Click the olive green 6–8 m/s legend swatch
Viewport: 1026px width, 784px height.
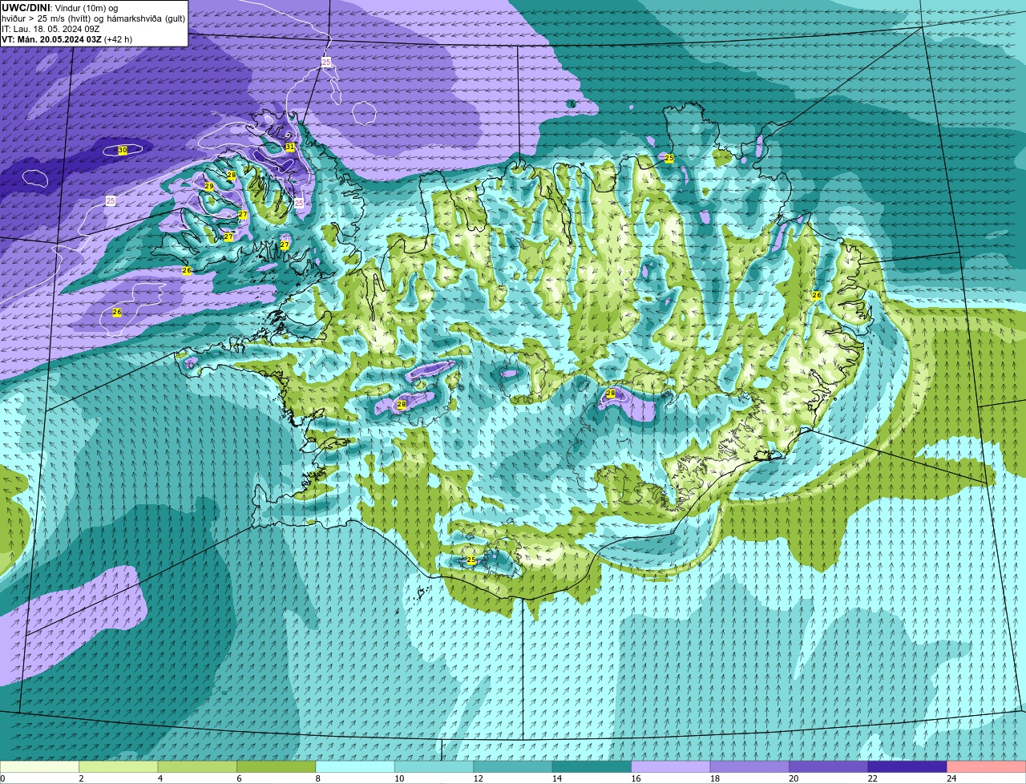[277, 766]
